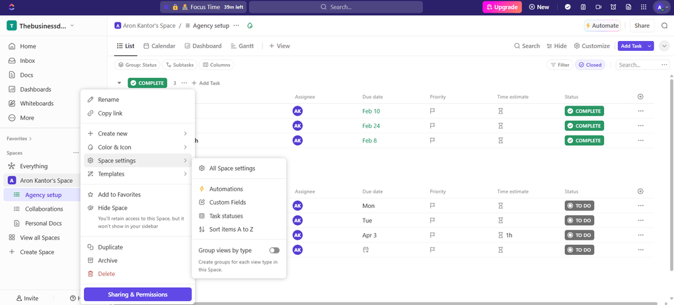The width and height of the screenshot is (674, 305).
Task: Click the COMPLETE status badge in Feb 10 row
Action: pos(584,111)
